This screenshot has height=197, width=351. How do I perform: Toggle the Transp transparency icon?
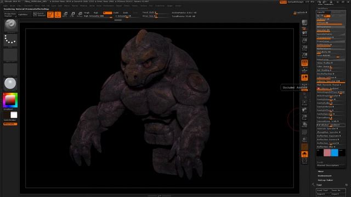304,140
